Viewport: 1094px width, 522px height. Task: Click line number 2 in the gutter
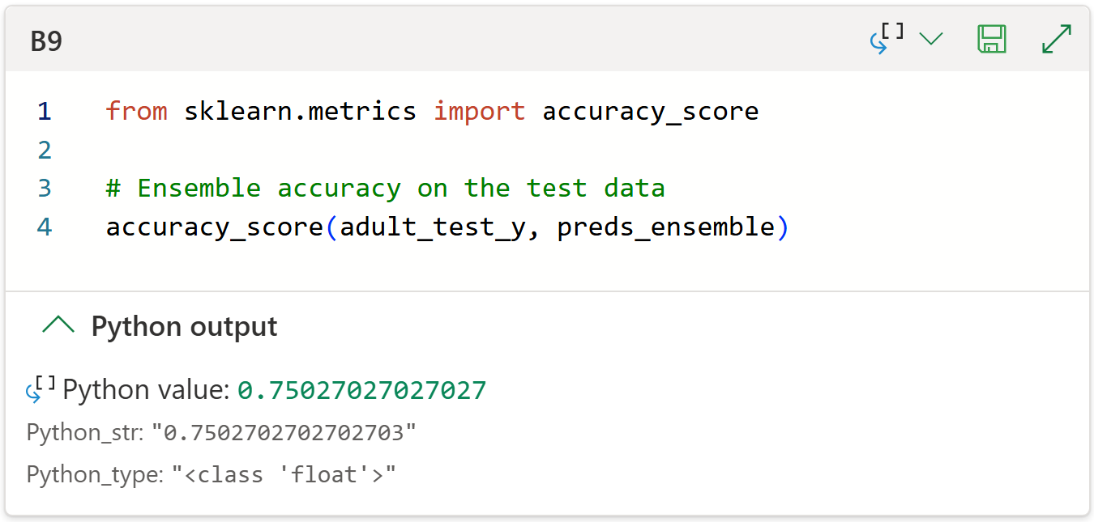(x=44, y=150)
